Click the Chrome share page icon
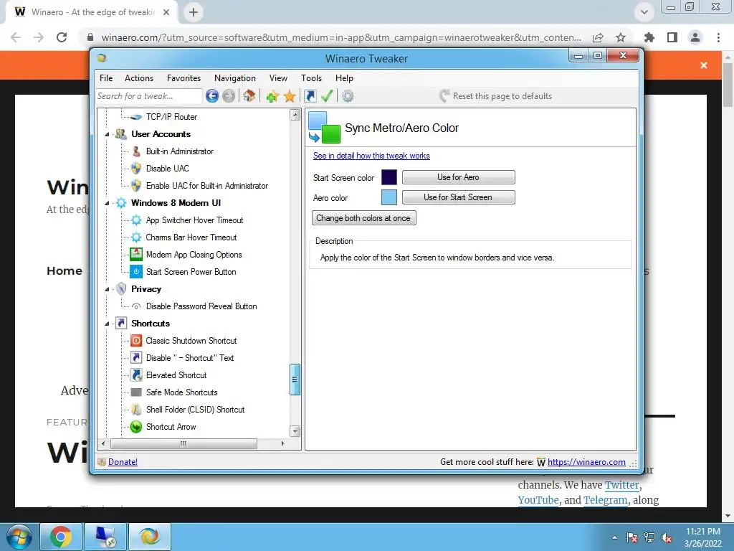 tap(597, 37)
